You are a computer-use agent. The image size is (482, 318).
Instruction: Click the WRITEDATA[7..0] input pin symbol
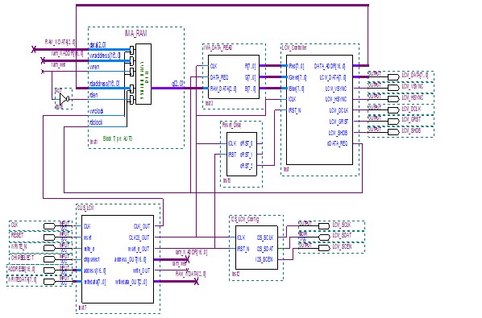49,282
